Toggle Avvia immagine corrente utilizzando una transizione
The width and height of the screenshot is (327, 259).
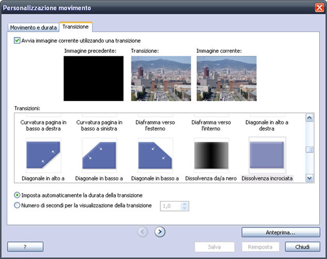pos(17,40)
